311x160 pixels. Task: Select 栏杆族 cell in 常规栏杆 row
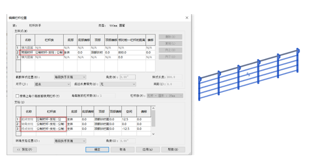point(49,53)
